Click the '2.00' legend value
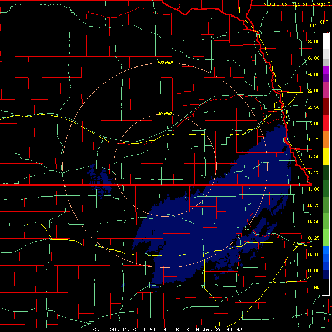 click(314, 124)
